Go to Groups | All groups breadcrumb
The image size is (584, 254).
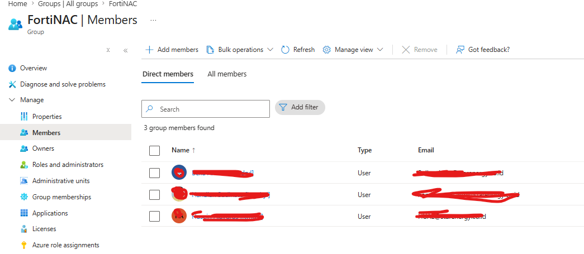tap(68, 4)
